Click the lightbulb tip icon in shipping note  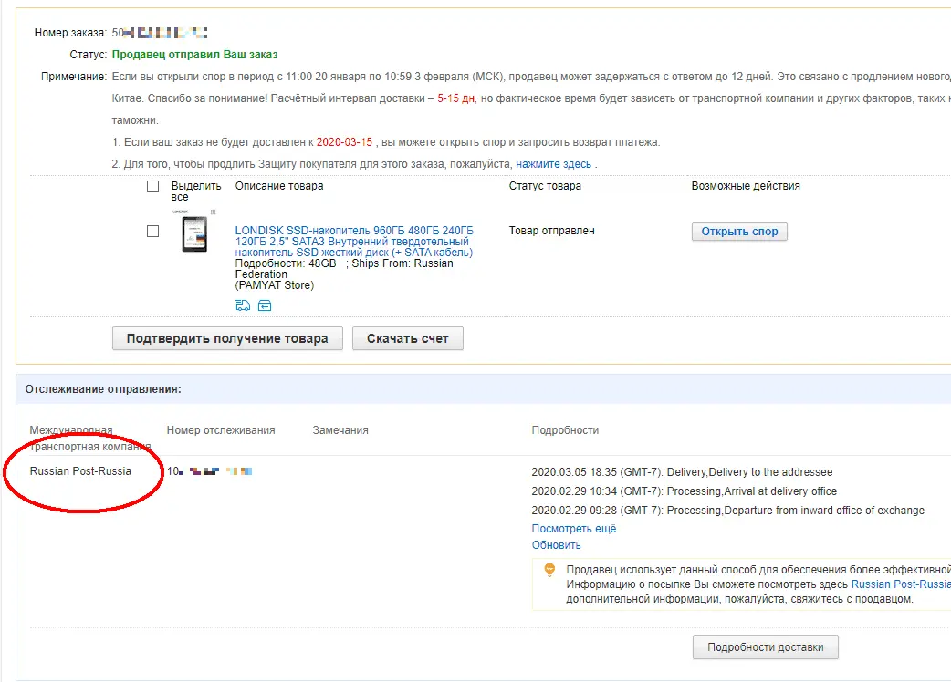(x=549, y=570)
